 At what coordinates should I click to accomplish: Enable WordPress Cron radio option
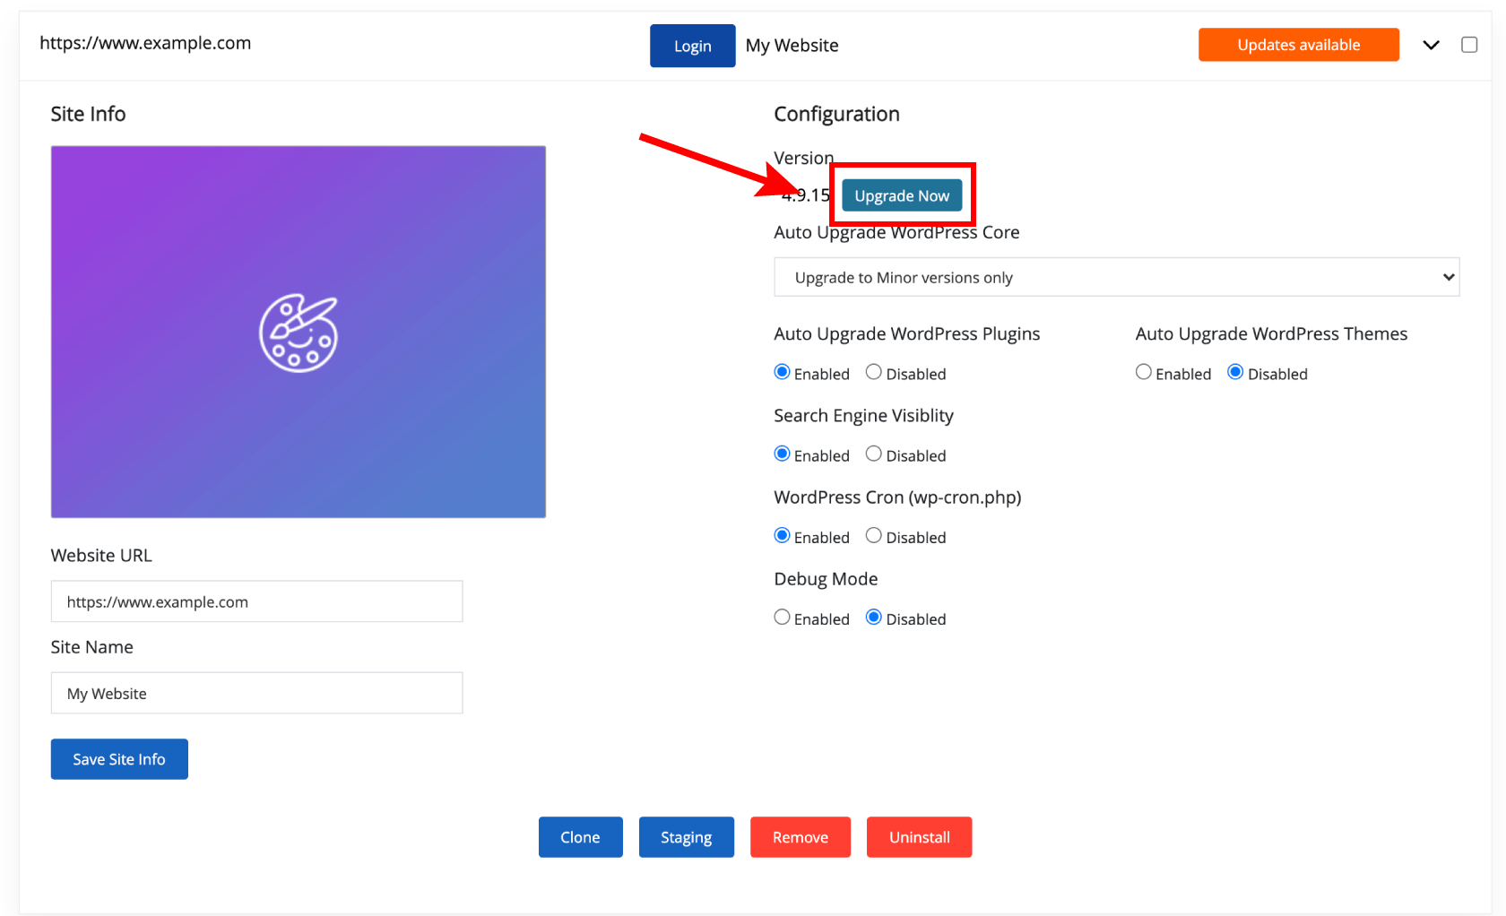point(782,535)
